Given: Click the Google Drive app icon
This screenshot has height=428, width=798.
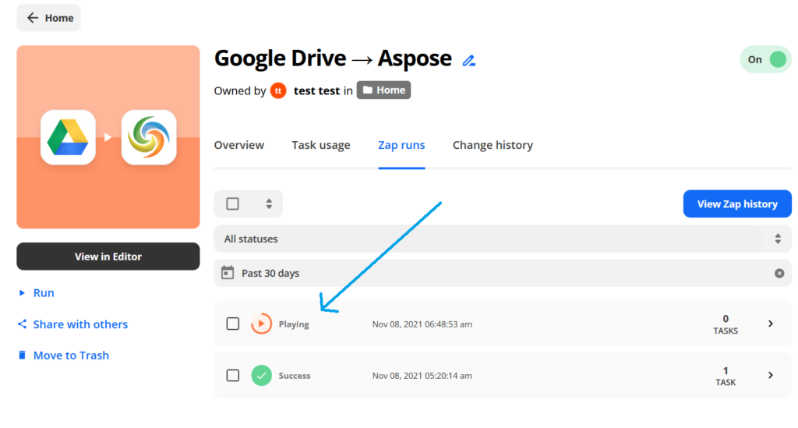Looking at the screenshot, I should point(68,137).
